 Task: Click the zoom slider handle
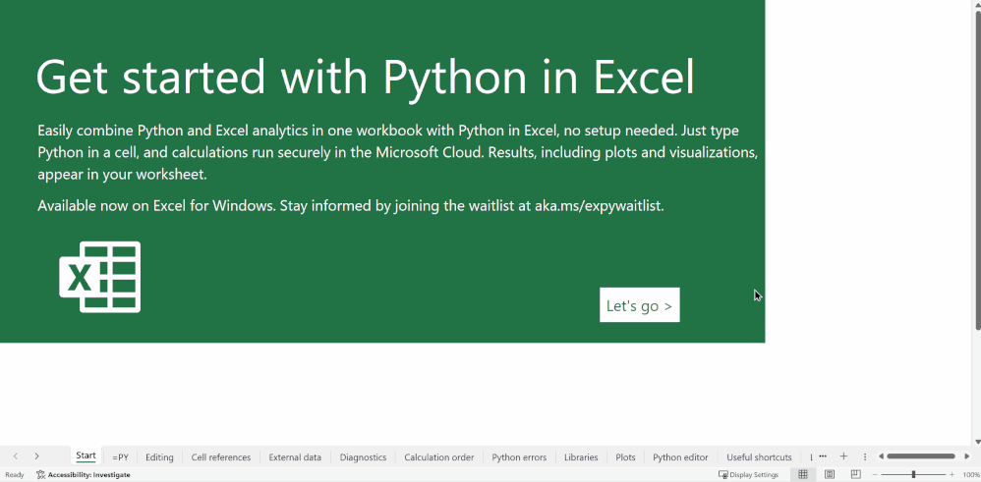pyautogui.click(x=913, y=474)
